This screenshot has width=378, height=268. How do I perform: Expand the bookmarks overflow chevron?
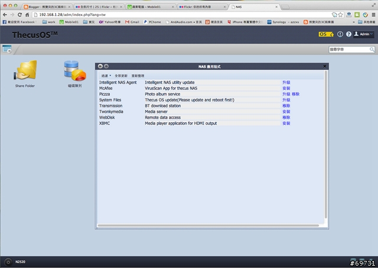click(x=354, y=22)
